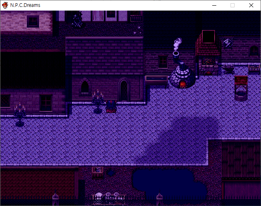Click the candelabra near the left house
This screenshot has width=261, height=206.
coord(20,115)
